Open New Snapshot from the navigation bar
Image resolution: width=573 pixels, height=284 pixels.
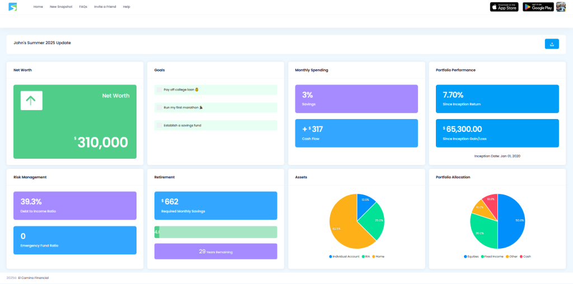61,7
